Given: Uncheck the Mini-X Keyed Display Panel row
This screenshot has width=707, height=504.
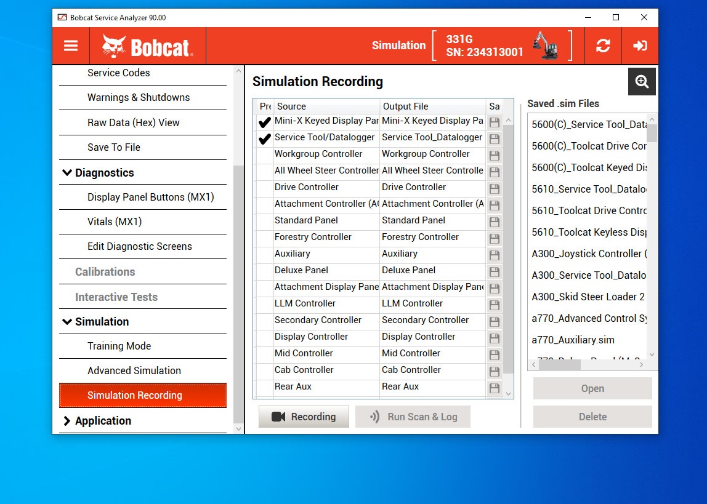Looking at the screenshot, I should pyautogui.click(x=264, y=122).
